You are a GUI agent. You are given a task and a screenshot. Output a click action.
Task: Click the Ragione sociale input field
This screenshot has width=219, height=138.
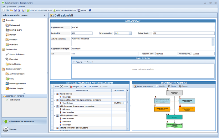click(142, 27)
